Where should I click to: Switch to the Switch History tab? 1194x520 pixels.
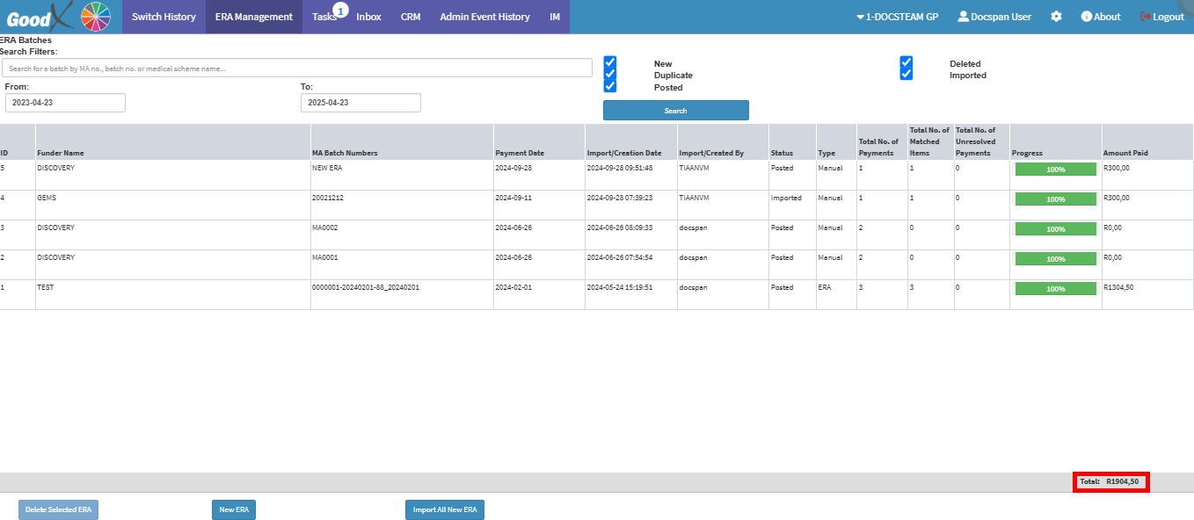coord(164,17)
